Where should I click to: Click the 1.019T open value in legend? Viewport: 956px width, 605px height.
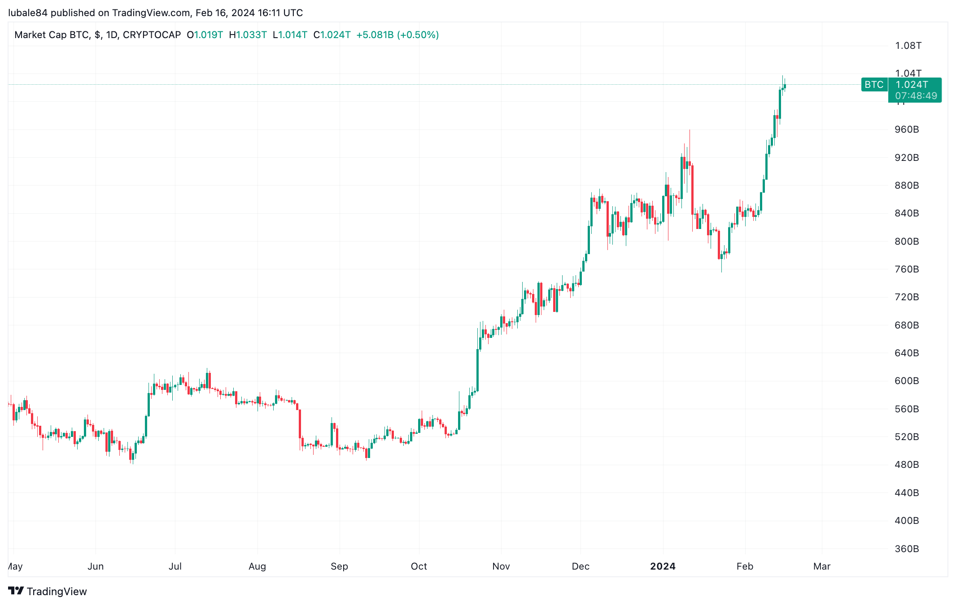coord(208,35)
